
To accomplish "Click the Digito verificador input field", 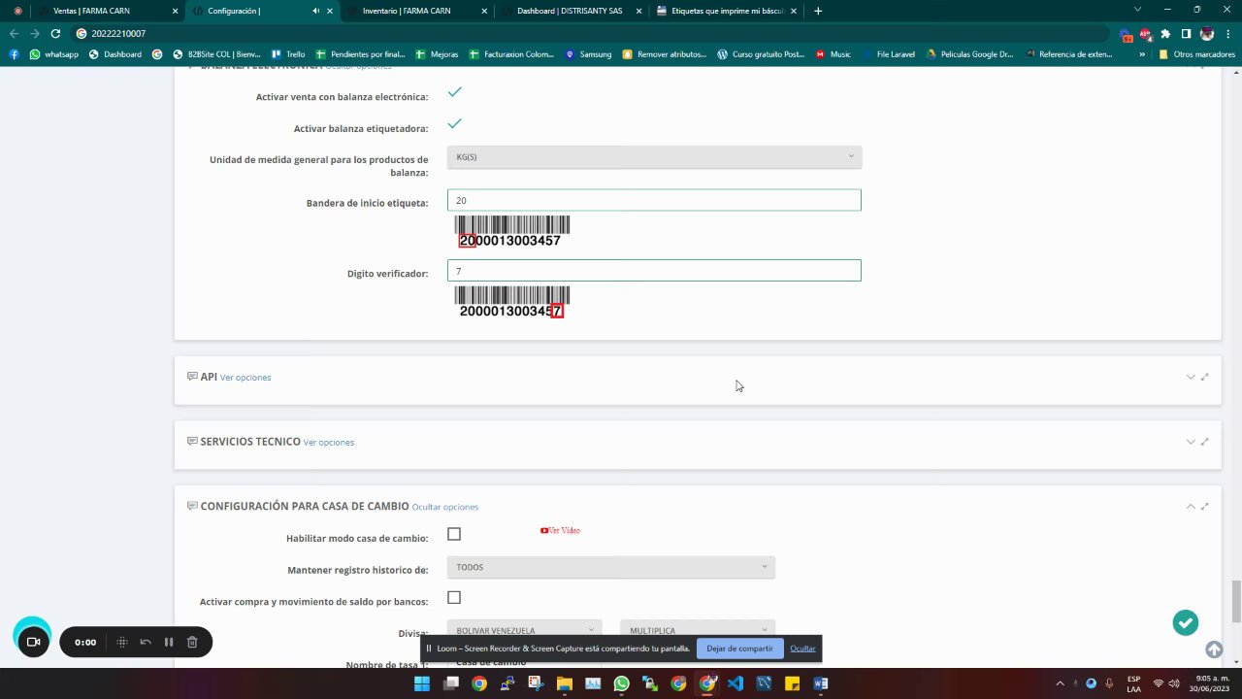I will click(654, 271).
